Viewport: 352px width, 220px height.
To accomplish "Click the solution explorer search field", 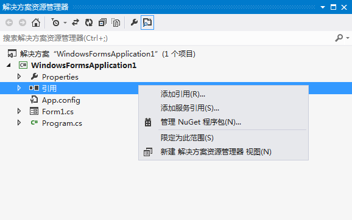I will click(x=166, y=38).
